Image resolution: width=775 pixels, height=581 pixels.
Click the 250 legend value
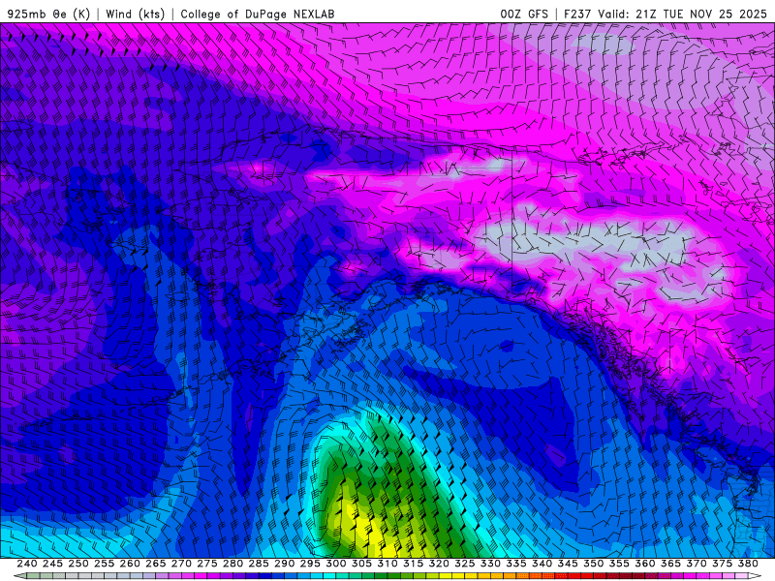tap(78, 564)
